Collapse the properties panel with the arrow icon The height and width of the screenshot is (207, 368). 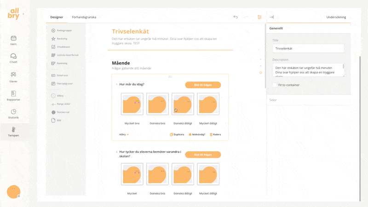pyautogui.click(x=271, y=17)
